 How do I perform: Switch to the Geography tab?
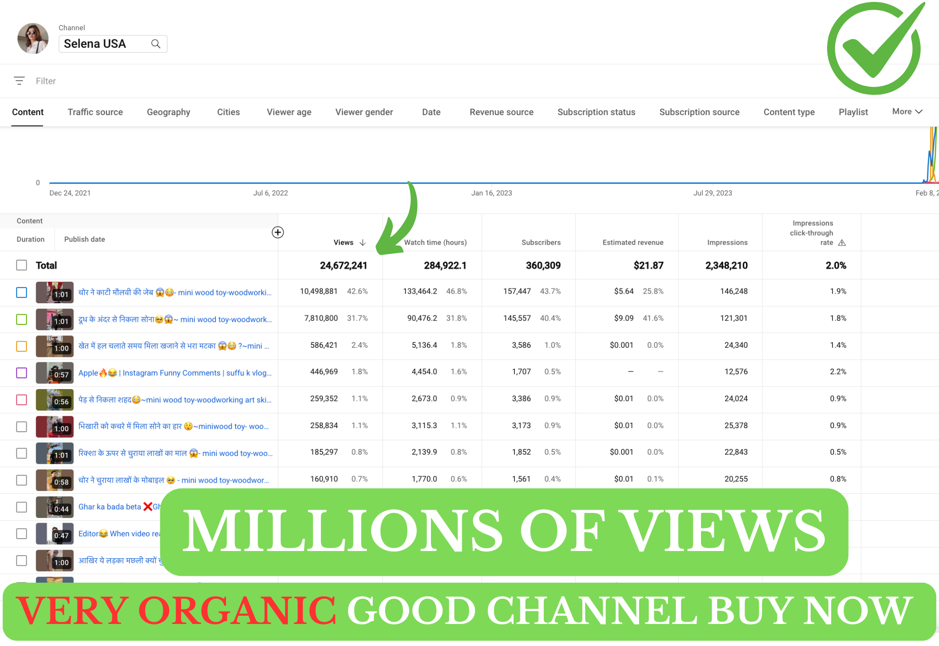point(168,112)
